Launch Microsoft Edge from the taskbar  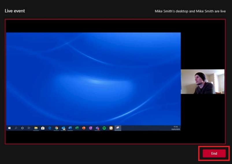(x=50, y=128)
